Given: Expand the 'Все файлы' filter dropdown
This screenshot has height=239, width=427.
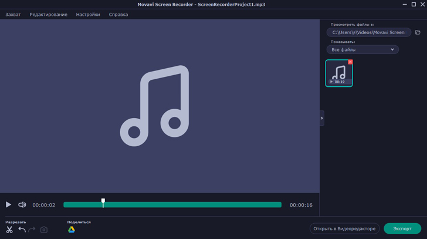Looking at the screenshot, I should (x=362, y=50).
